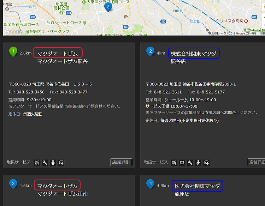Click the Google logo on the map
The height and width of the screenshot is (206, 265).
tap(13, 31)
